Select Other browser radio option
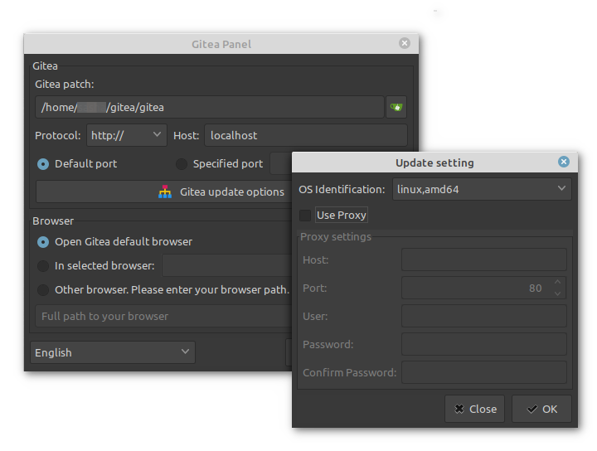Viewport: 597px width, 451px height. pyautogui.click(x=43, y=290)
